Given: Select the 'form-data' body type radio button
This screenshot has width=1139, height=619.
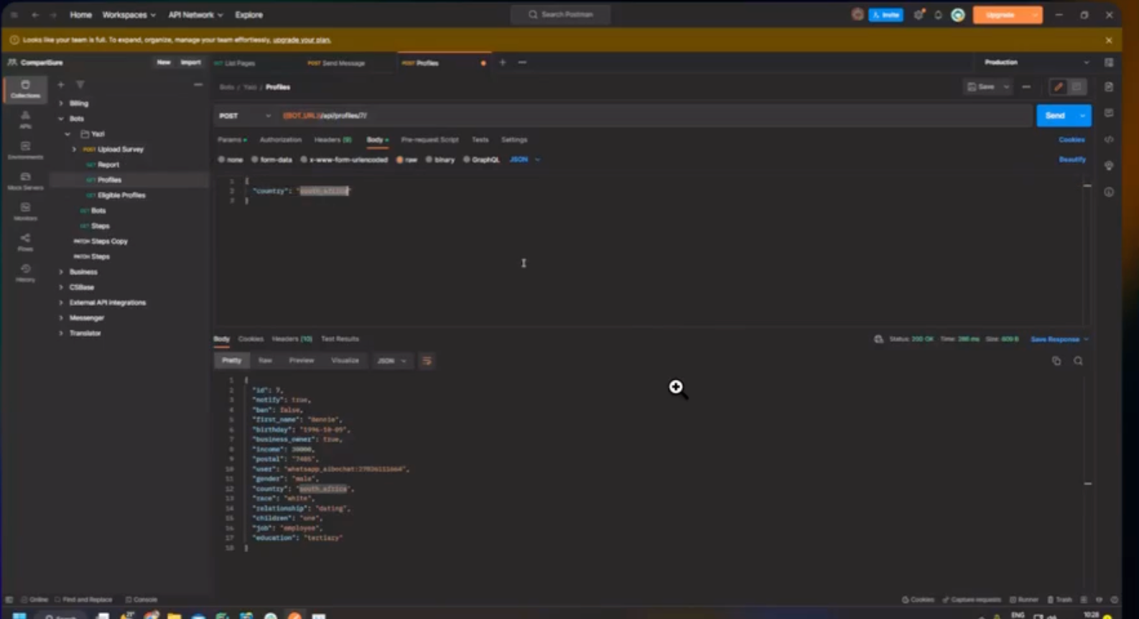Looking at the screenshot, I should (x=254, y=159).
